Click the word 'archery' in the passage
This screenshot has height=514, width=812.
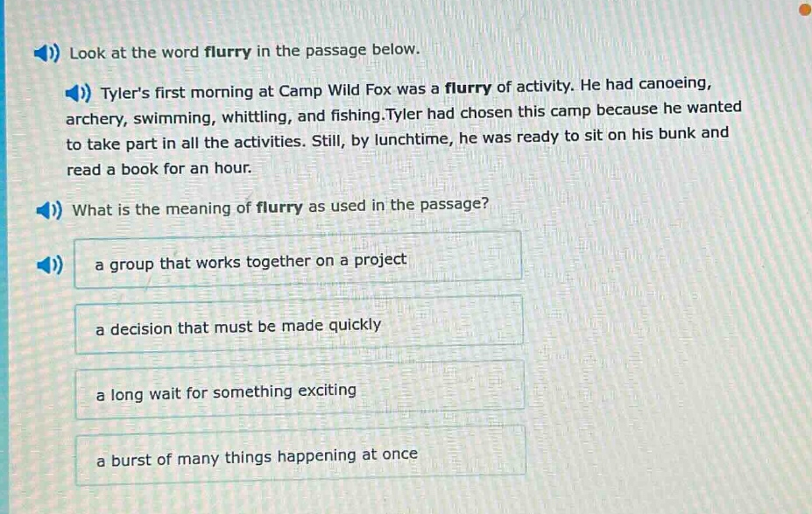click(x=95, y=115)
